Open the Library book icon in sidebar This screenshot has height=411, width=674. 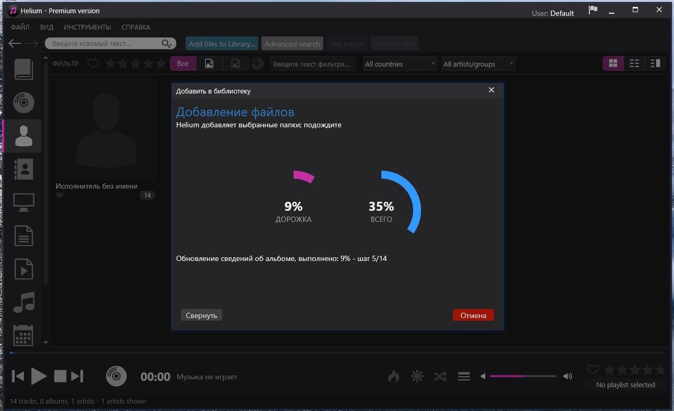click(24, 70)
